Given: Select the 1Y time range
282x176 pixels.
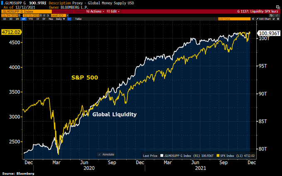Looking at the screenshot, I should [x=38, y=19].
